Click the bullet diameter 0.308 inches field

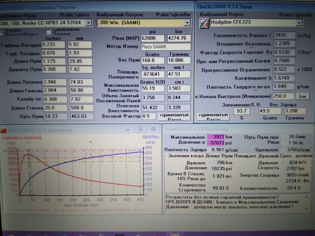click(54, 70)
